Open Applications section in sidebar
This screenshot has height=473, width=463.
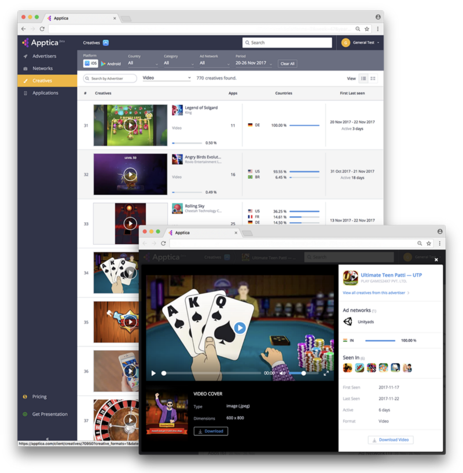tap(45, 93)
